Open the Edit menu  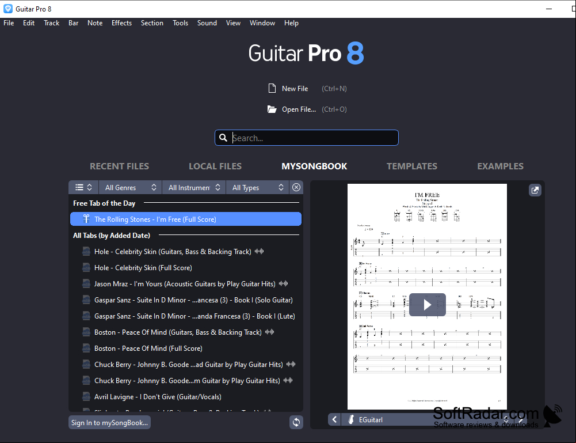click(29, 23)
